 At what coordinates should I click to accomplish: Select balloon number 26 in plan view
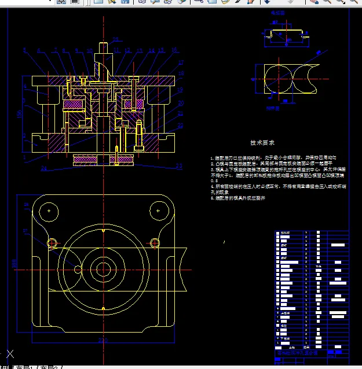point(27,205)
